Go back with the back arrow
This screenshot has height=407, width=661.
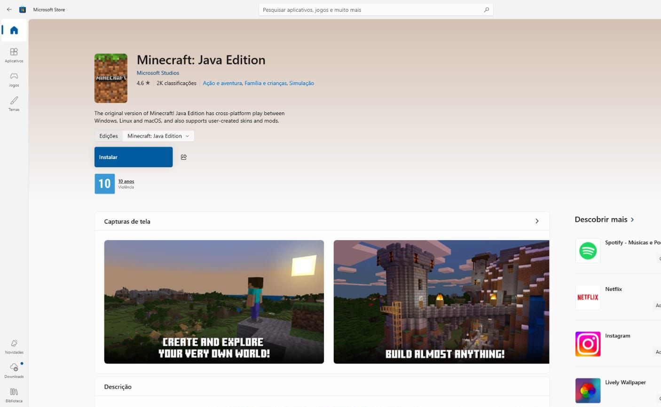(9, 9)
